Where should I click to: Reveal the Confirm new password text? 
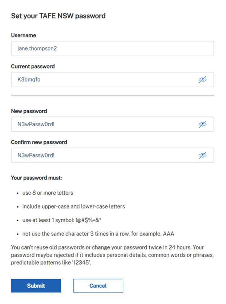pos(202,155)
